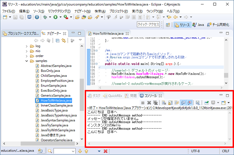Image resolution: width=234 pixels, height=155 pixels.
Task: Toggle Scroll Lock in the console toolbar
Action: point(170,103)
